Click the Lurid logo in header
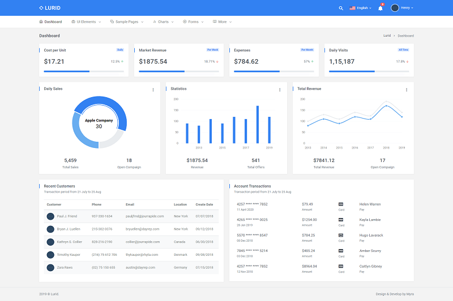 [50, 8]
